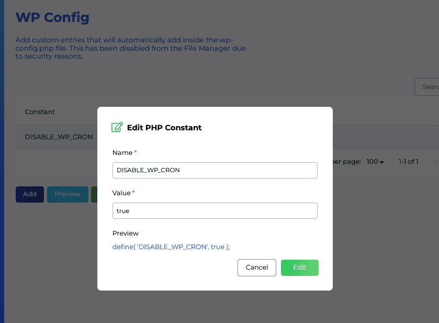Image resolution: width=439 pixels, height=323 pixels.
Task: Click the define() preview code line
Action: click(171, 247)
